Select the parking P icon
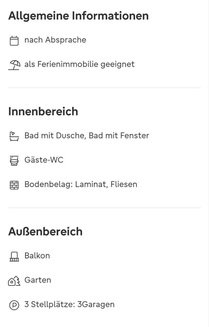 (x=14, y=305)
